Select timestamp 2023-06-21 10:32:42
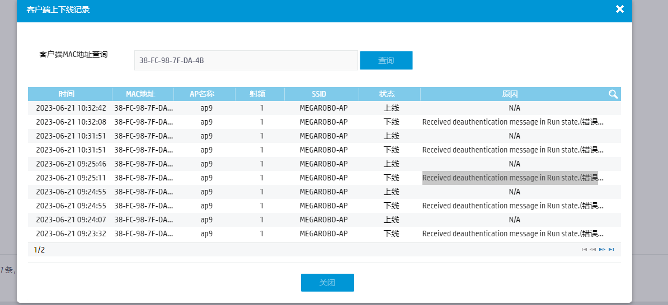668x305 pixels. point(70,108)
